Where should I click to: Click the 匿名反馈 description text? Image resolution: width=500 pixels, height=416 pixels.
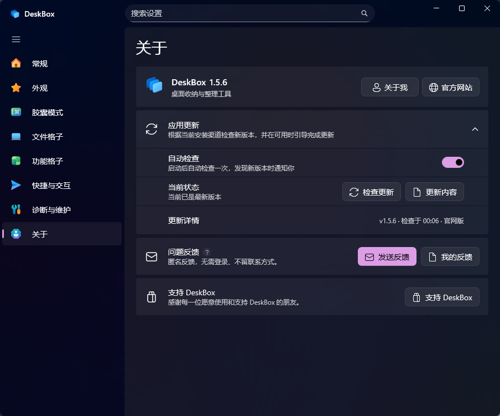(224, 262)
